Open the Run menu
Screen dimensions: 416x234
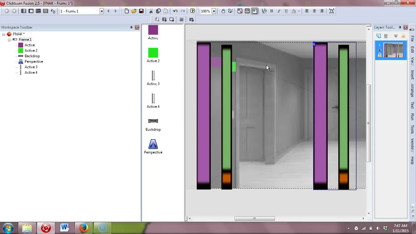(412, 117)
